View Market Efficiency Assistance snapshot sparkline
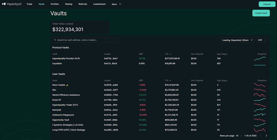 [x=260, y=95]
